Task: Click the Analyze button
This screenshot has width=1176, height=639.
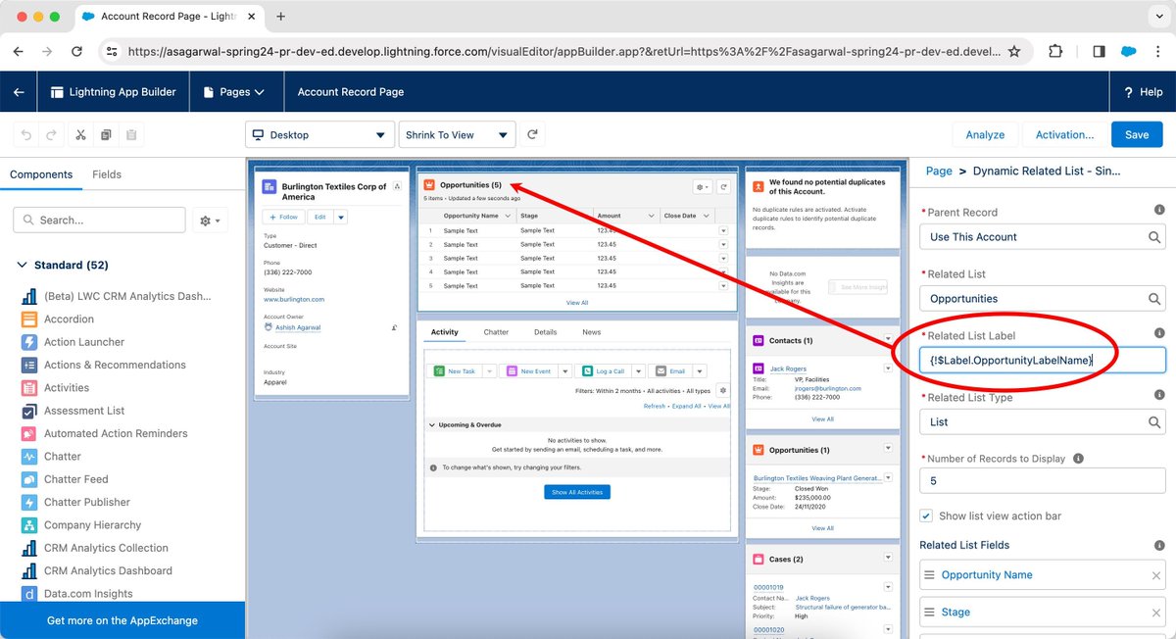Action: (985, 135)
